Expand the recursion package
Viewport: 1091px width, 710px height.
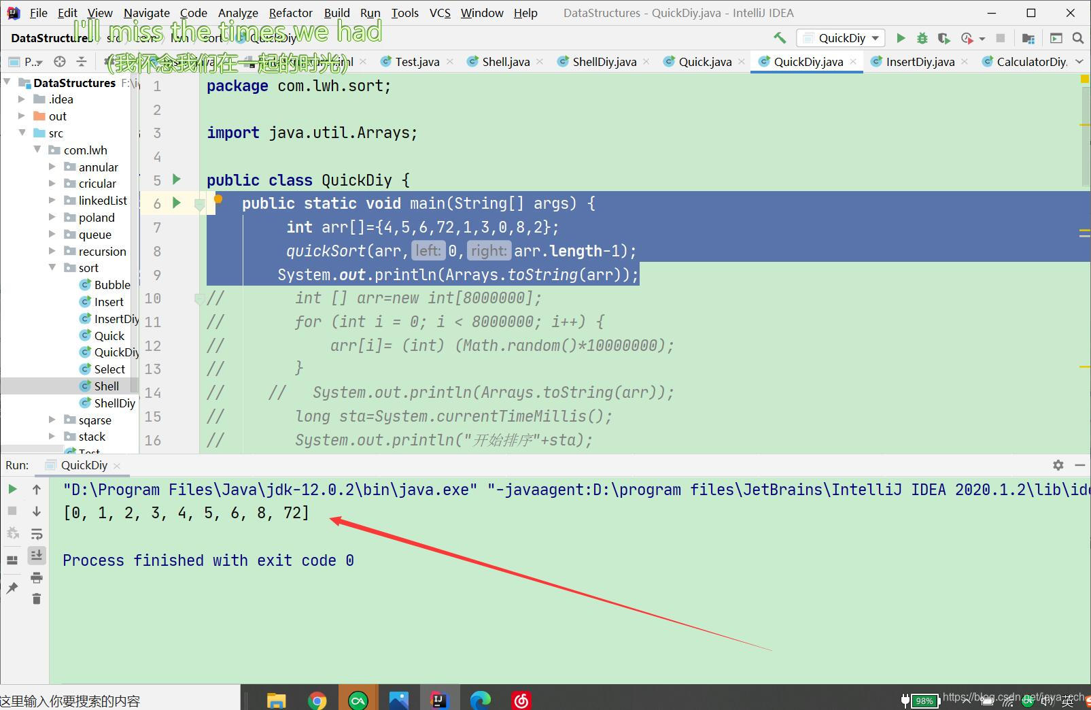[x=52, y=251]
